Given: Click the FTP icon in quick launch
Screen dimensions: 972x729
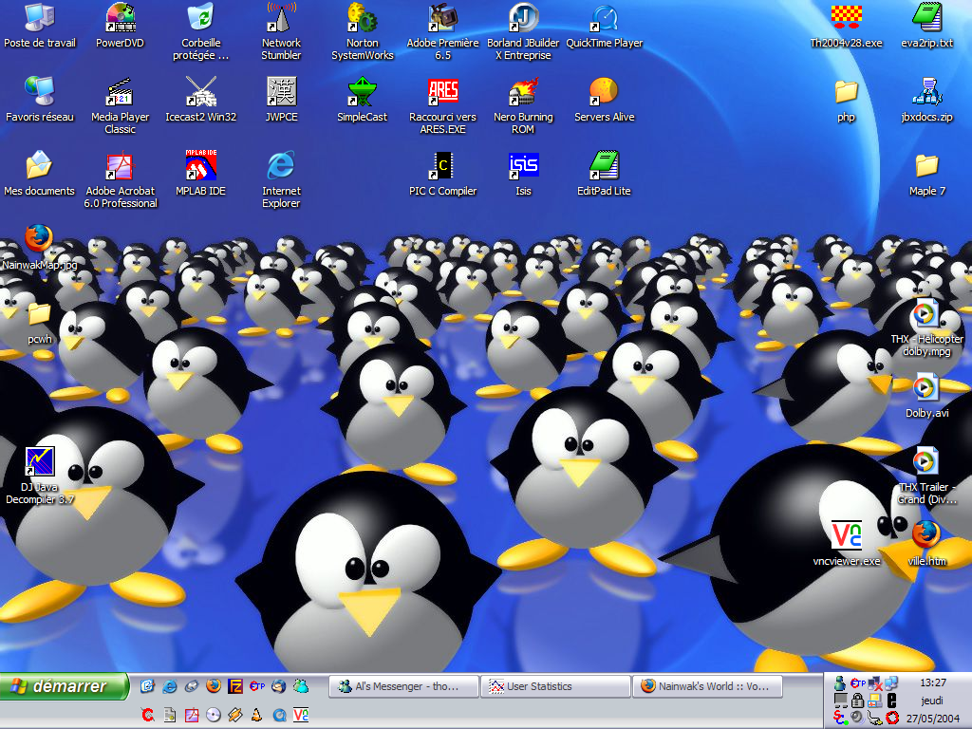Looking at the screenshot, I should coord(257,685).
